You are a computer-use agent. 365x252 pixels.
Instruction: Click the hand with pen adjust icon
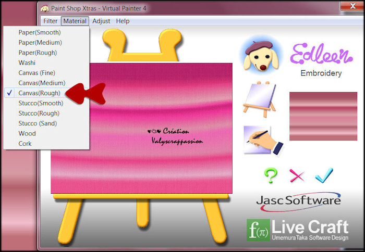pyautogui.click(x=263, y=141)
